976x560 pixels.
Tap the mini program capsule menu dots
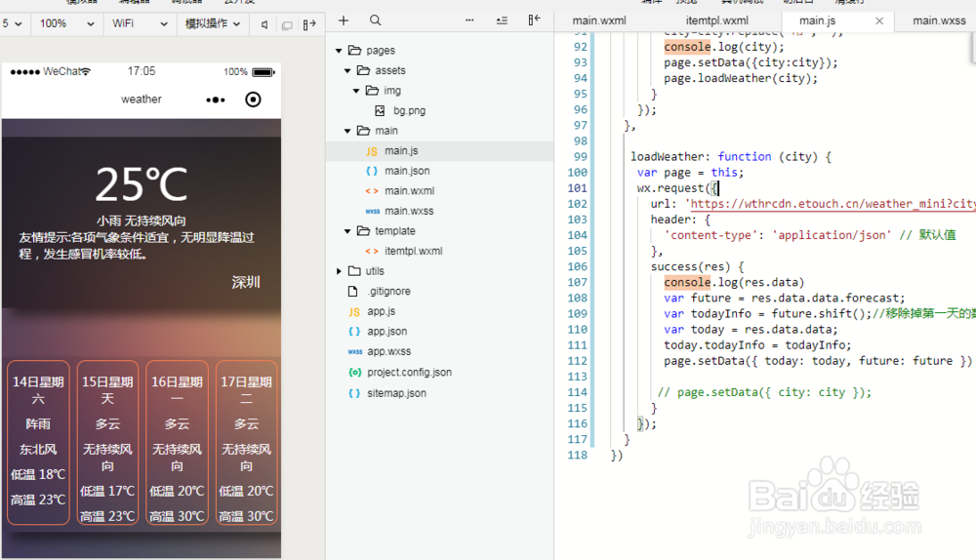point(216,100)
